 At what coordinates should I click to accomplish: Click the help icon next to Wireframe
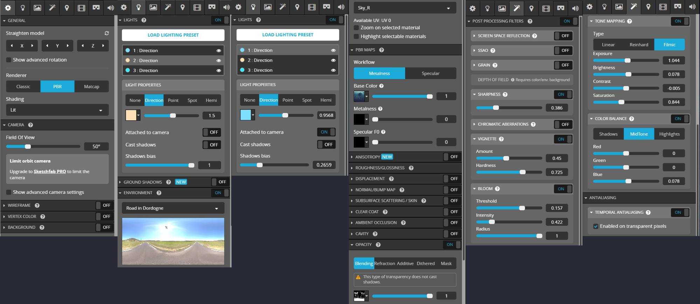37,206
